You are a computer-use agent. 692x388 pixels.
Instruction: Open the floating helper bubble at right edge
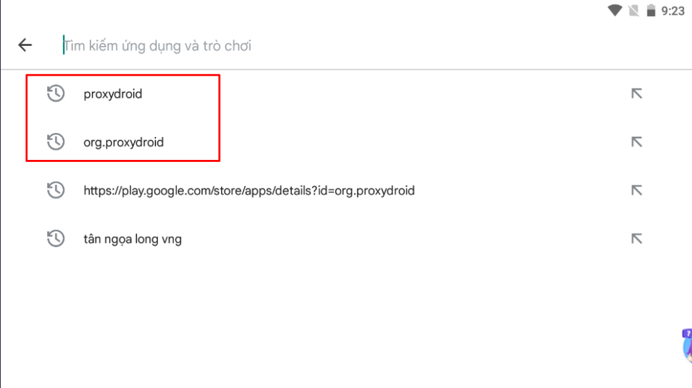(687, 345)
